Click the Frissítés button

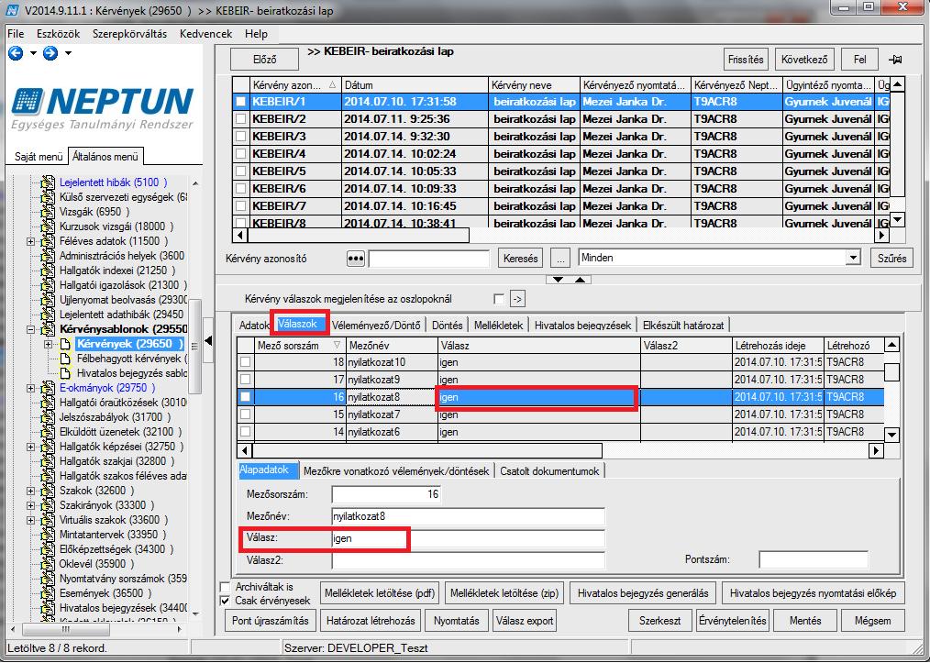tap(747, 60)
